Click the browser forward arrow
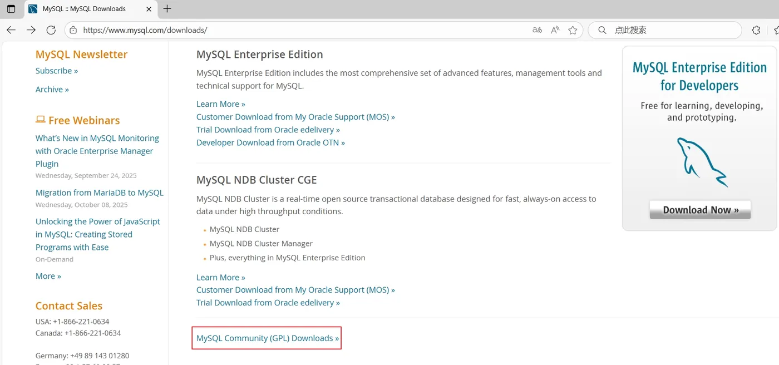Image resolution: width=779 pixels, height=365 pixels. click(31, 30)
